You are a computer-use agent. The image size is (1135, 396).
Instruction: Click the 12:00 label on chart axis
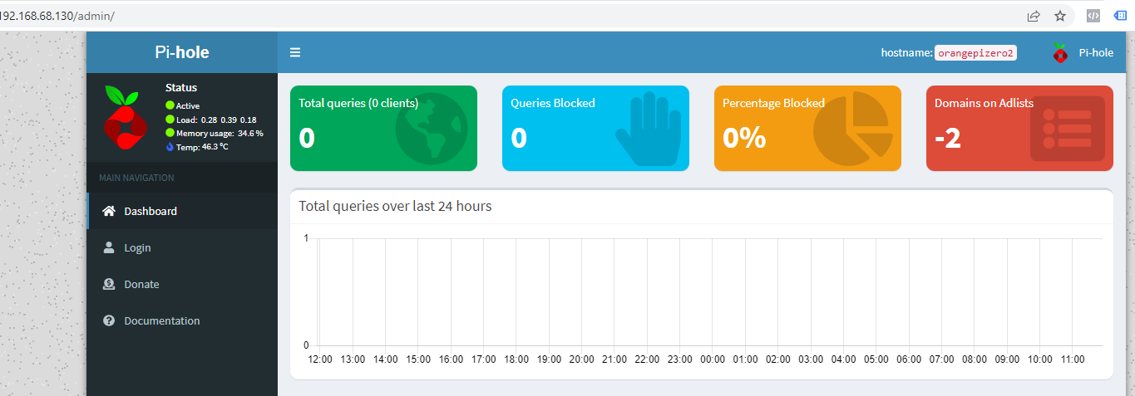[x=320, y=359]
